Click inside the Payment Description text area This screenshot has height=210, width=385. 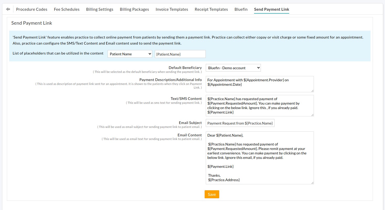pos(260,84)
